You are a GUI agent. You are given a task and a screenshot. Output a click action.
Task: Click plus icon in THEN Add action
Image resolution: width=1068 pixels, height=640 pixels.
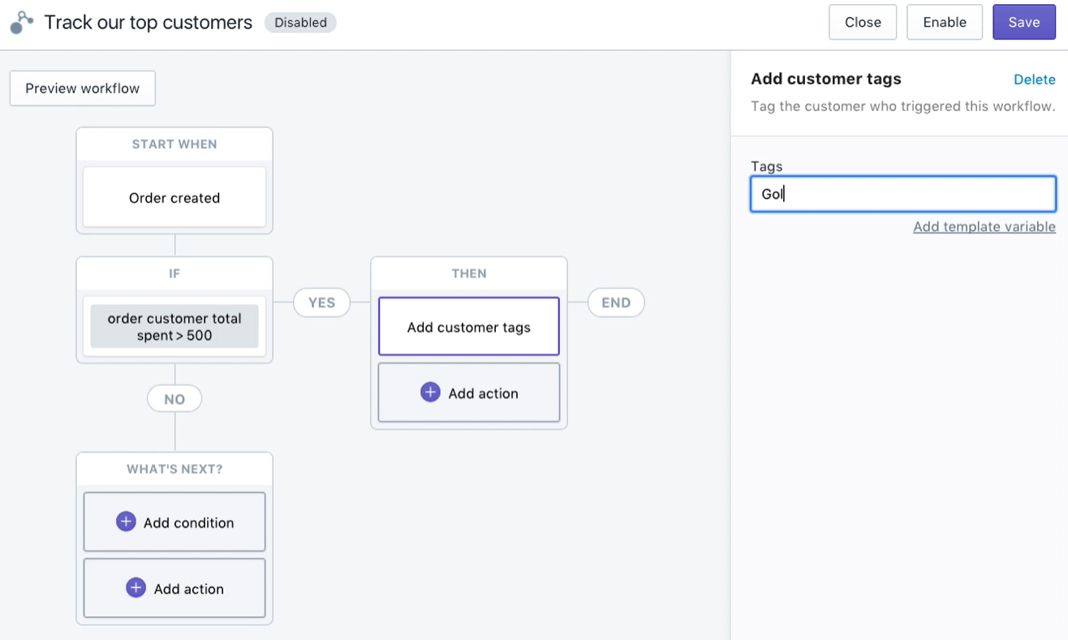430,393
